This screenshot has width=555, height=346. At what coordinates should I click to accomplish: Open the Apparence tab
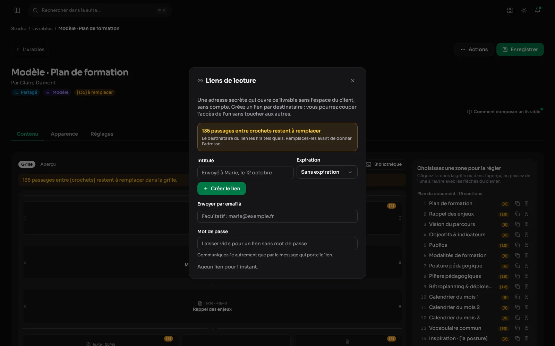[x=64, y=134]
